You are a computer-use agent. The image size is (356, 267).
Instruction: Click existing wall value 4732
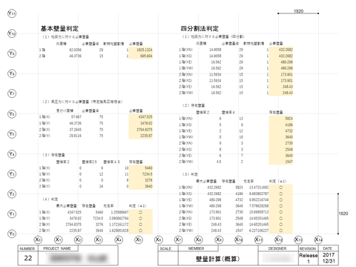click(289, 131)
